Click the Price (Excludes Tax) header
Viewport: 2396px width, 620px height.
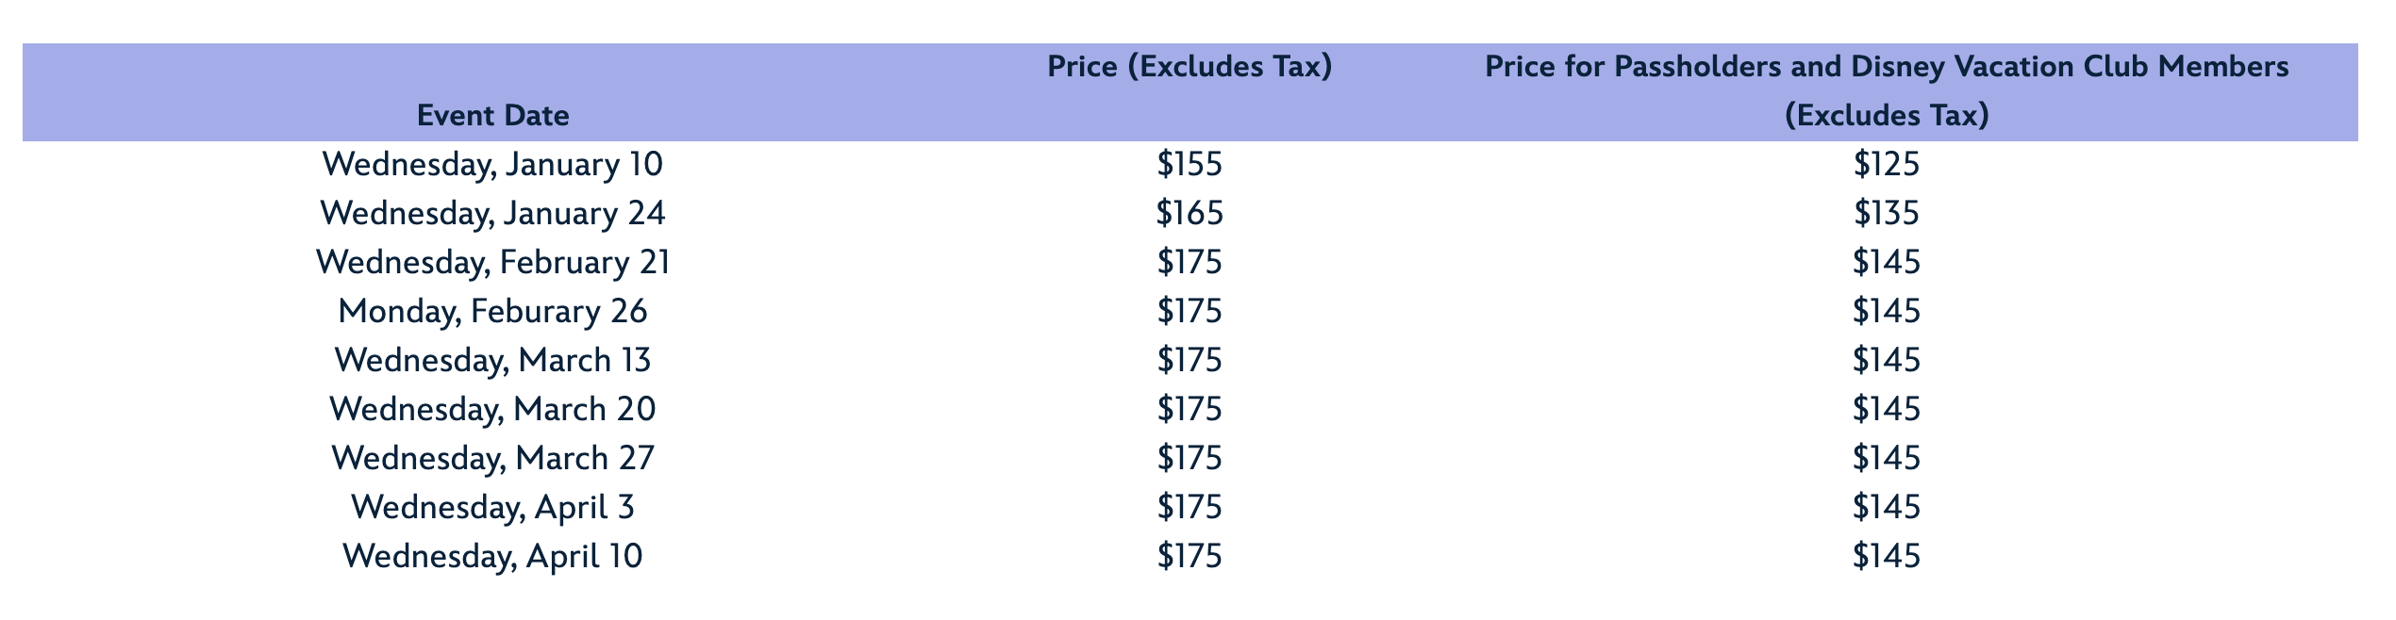(x=1190, y=67)
